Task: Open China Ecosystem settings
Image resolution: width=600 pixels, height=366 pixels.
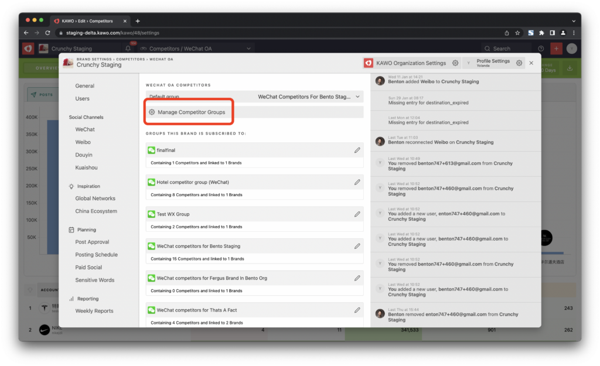Action: pyautogui.click(x=96, y=211)
